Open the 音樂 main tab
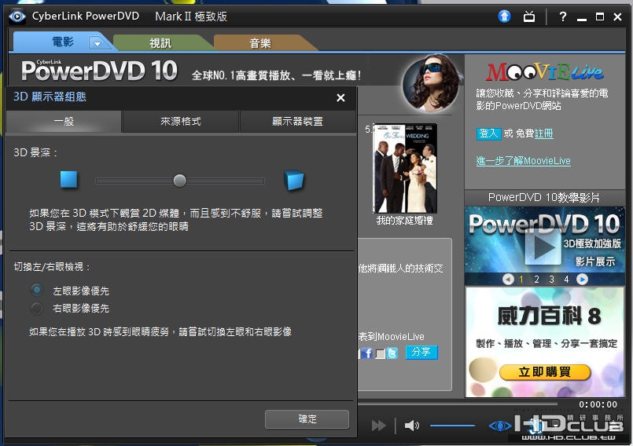This screenshot has height=446, width=633. pos(260,43)
